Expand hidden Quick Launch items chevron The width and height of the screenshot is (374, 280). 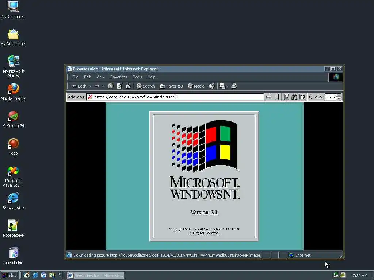60,274
